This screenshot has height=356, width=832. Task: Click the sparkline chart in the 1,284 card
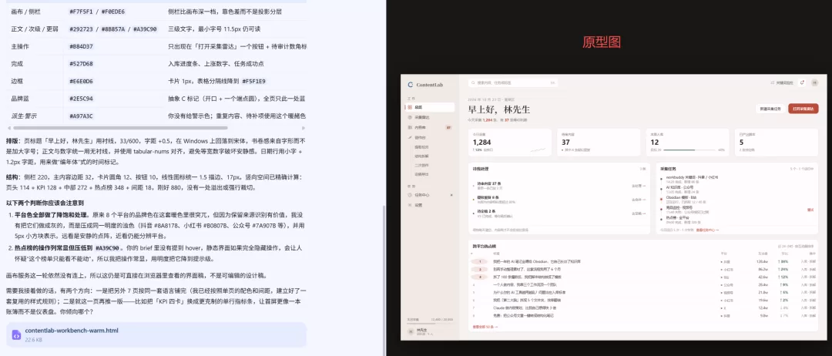(538, 150)
